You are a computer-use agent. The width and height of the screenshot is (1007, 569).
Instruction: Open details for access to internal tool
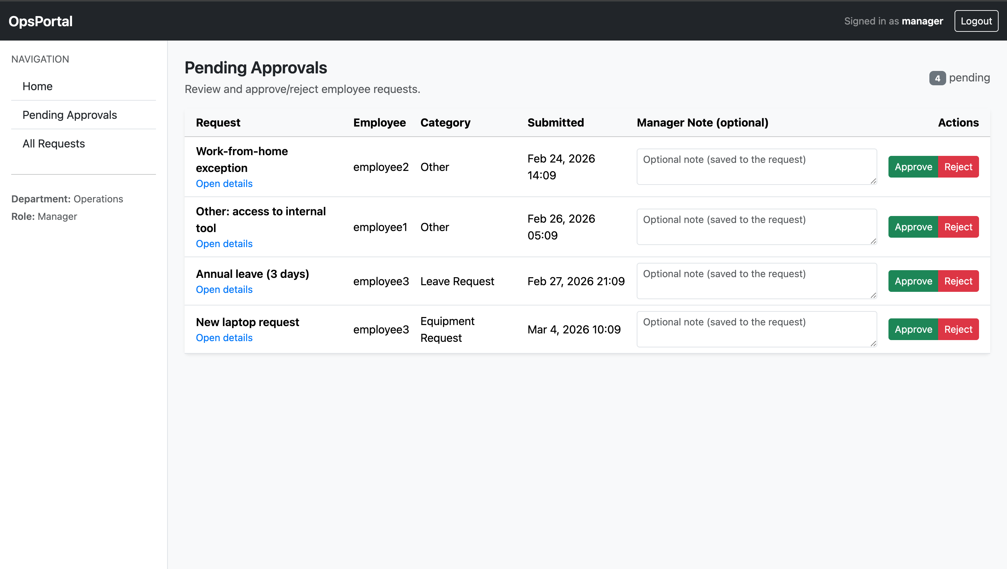pos(224,244)
